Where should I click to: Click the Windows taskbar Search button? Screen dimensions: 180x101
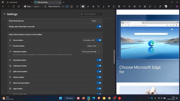pyautogui.click(x=69, y=98)
